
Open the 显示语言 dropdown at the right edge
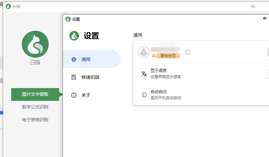point(267,74)
